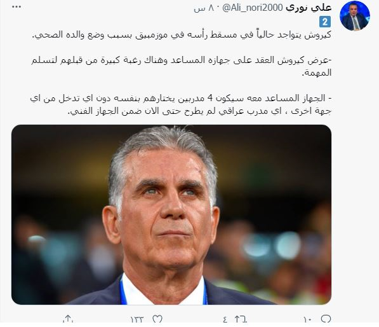Open the author name علي نوري
Viewport: 379px width, 327px height.
tap(309, 8)
